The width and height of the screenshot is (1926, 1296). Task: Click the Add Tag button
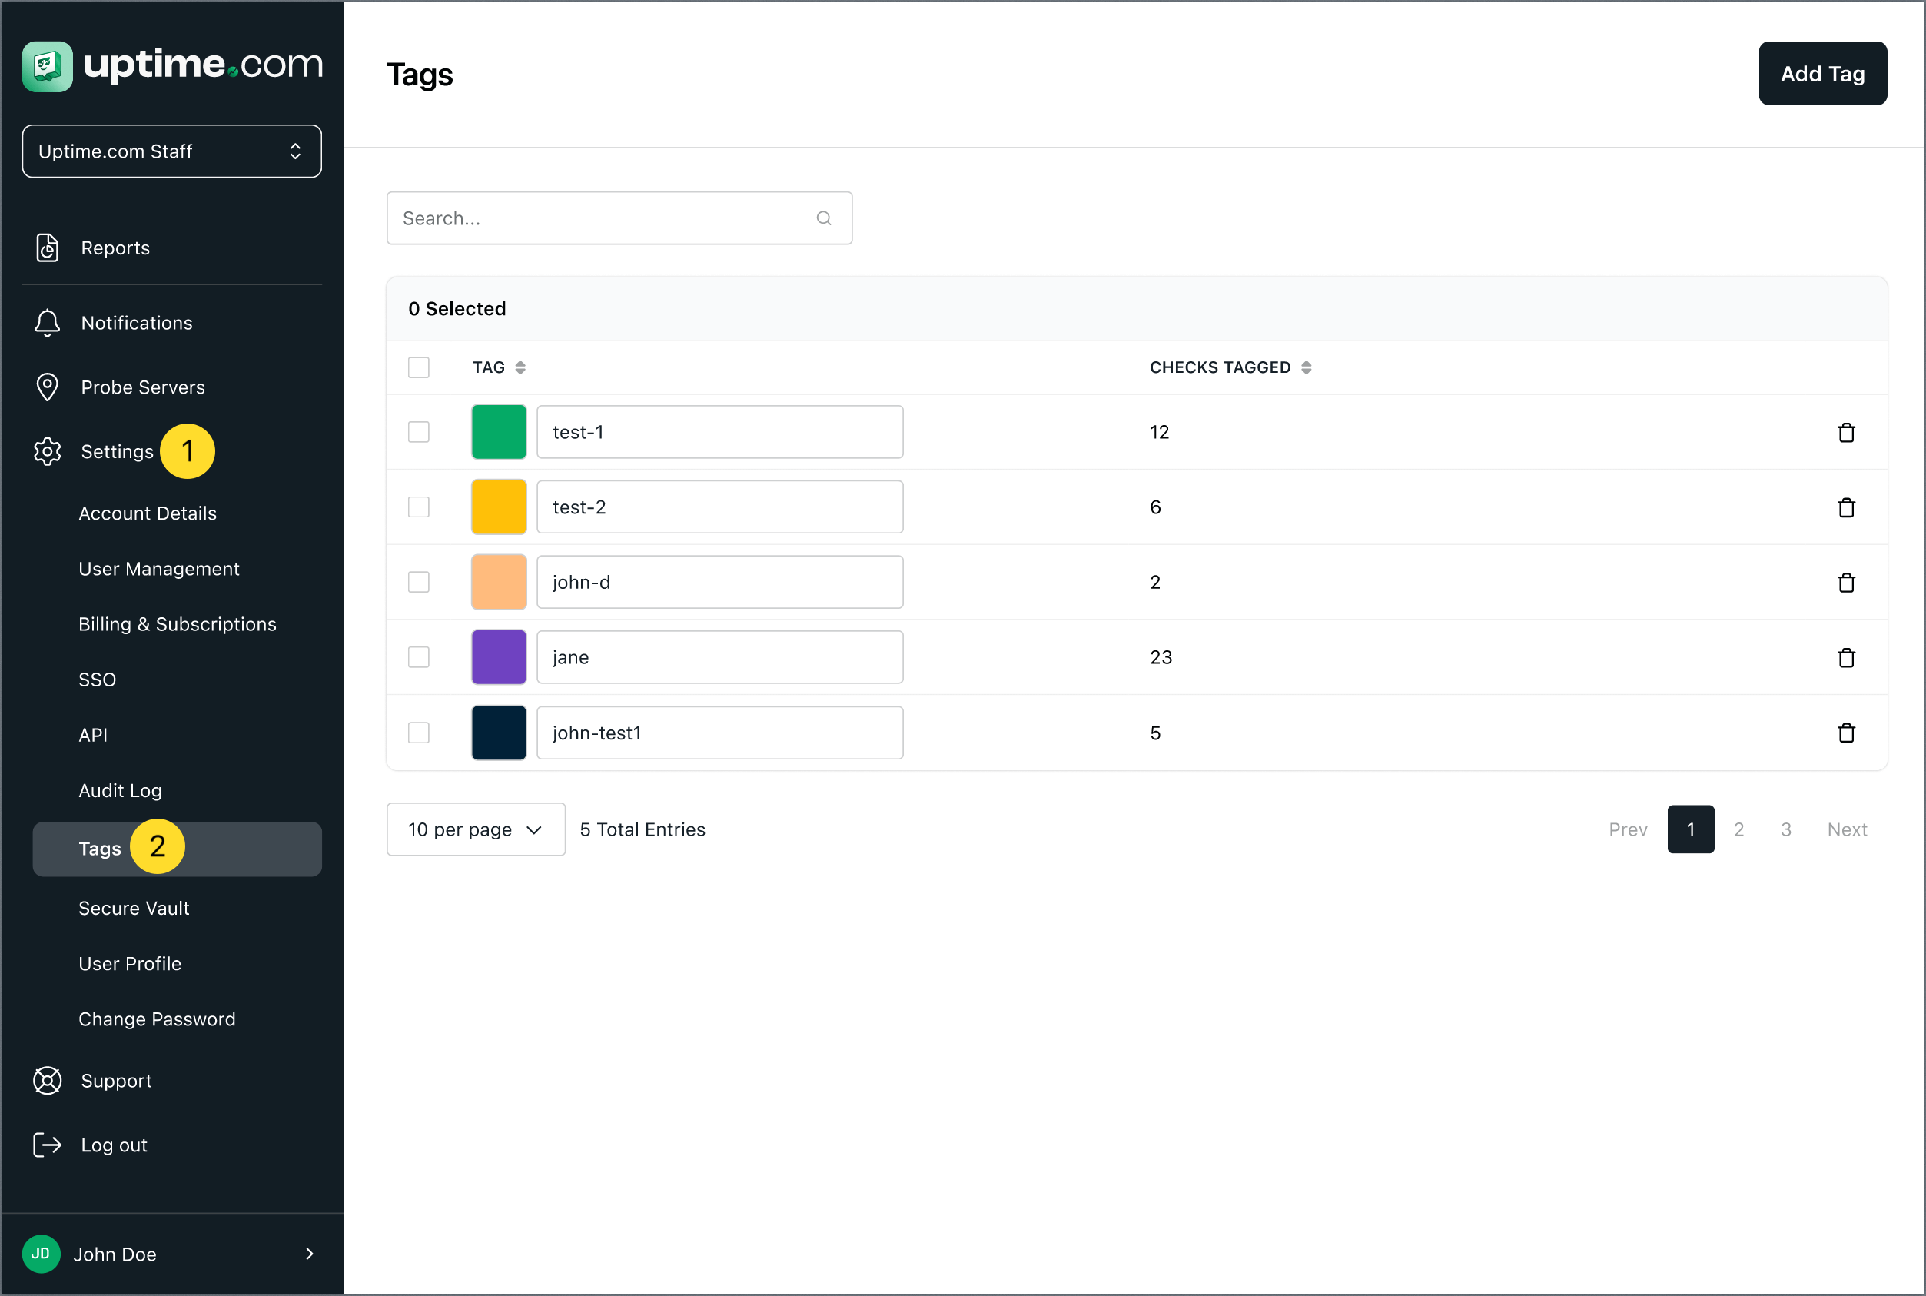coord(1823,74)
